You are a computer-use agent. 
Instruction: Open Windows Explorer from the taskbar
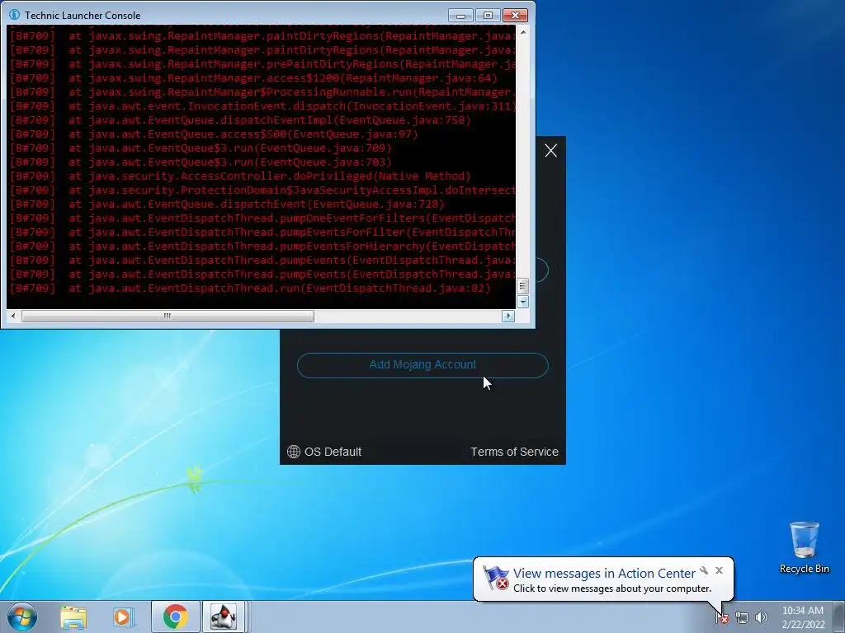coord(73,617)
